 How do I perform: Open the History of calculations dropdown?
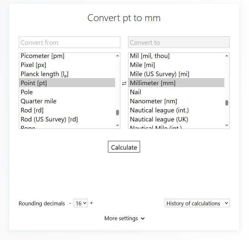[197, 203]
